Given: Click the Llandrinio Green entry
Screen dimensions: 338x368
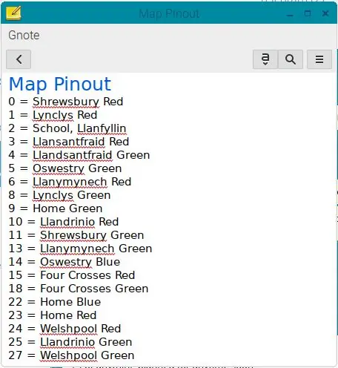Looking at the screenshot, I should click(x=70, y=342).
